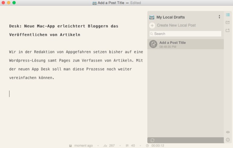The height and width of the screenshot is (148, 233).
Task: Click the info icon in bottom-right corner
Action: 228,140
